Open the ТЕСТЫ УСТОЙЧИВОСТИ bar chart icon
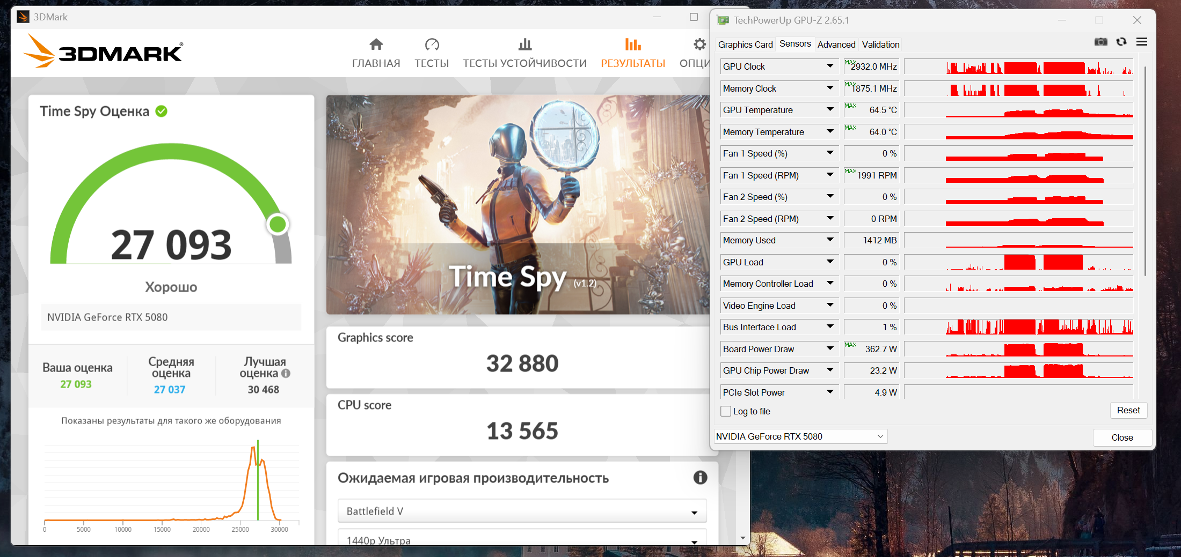 [x=525, y=44]
